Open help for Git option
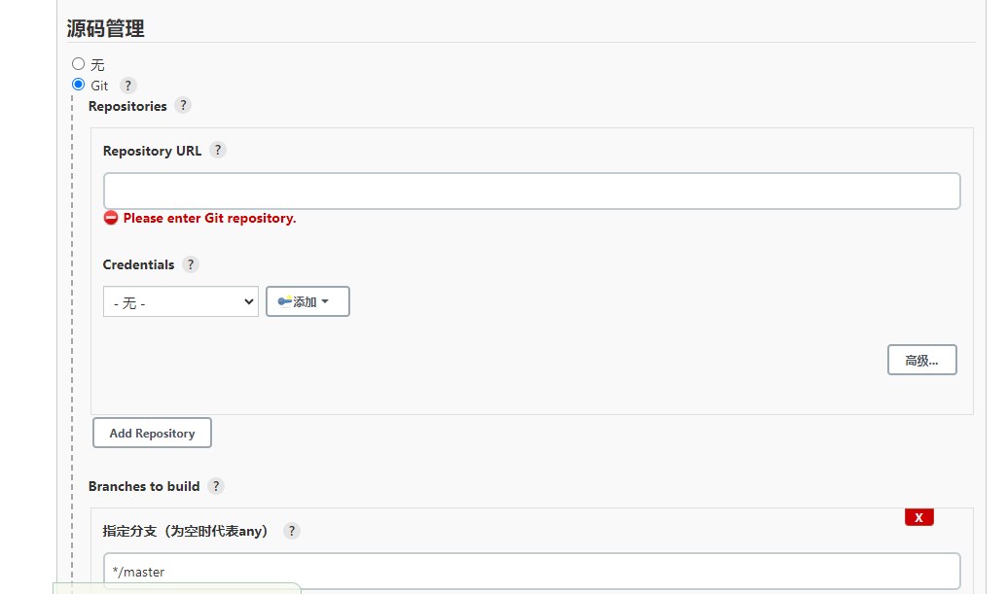The image size is (1007, 594). pyautogui.click(x=127, y=86)
